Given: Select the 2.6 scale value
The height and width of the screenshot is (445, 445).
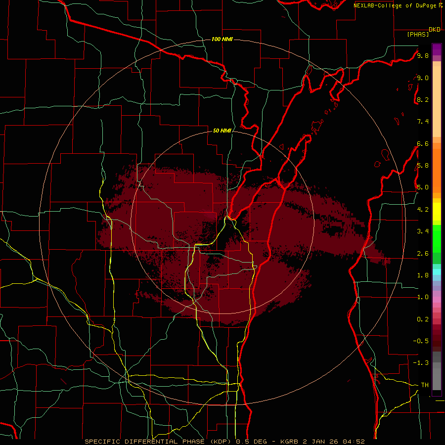Looking at the screenshot, I should click(x=423, y=254).
